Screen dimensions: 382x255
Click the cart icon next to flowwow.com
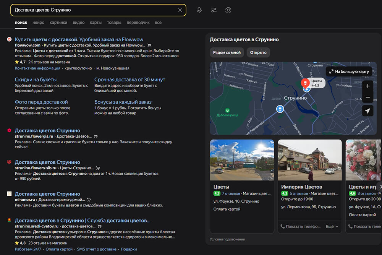click(149, 45)
